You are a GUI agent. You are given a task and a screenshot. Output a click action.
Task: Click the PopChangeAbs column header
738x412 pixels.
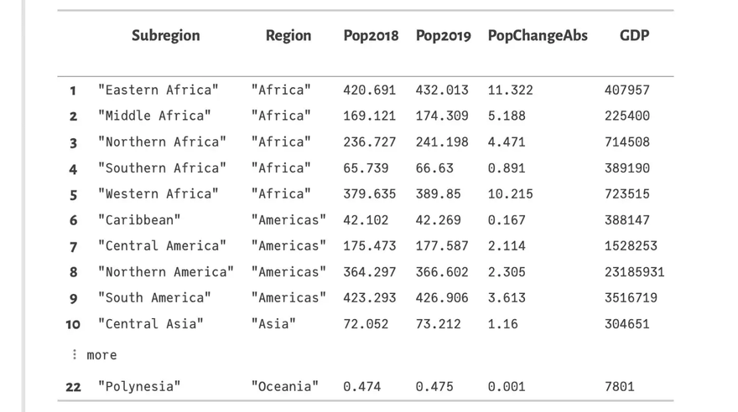[x=538, y=36]
